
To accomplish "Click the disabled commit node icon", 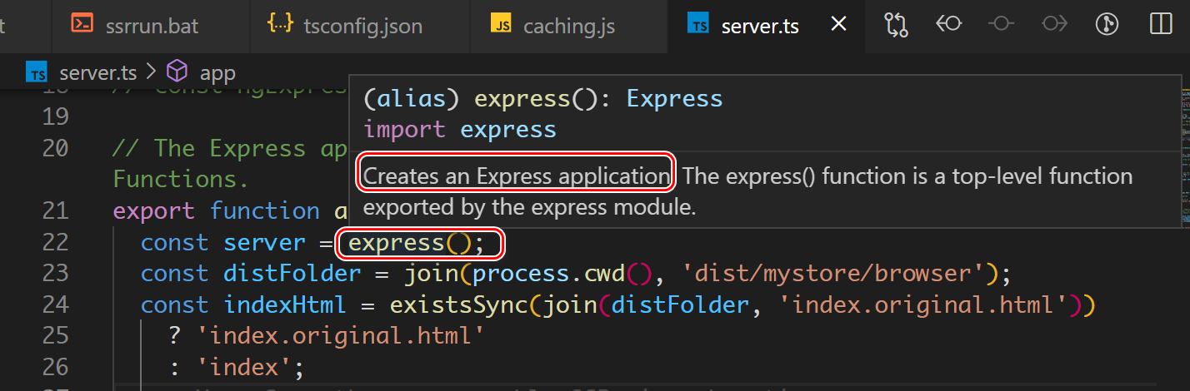I will point(1001,24).
